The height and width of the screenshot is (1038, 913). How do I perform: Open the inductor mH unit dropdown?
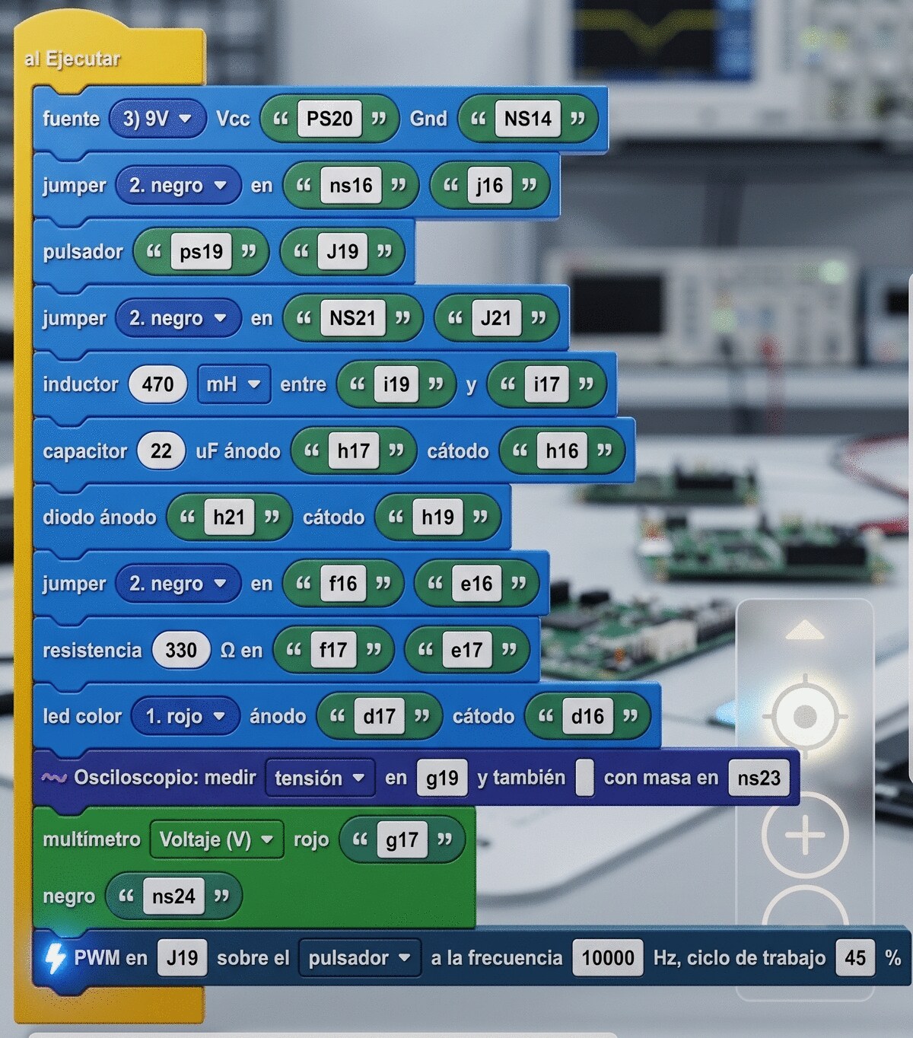point(233,384)
